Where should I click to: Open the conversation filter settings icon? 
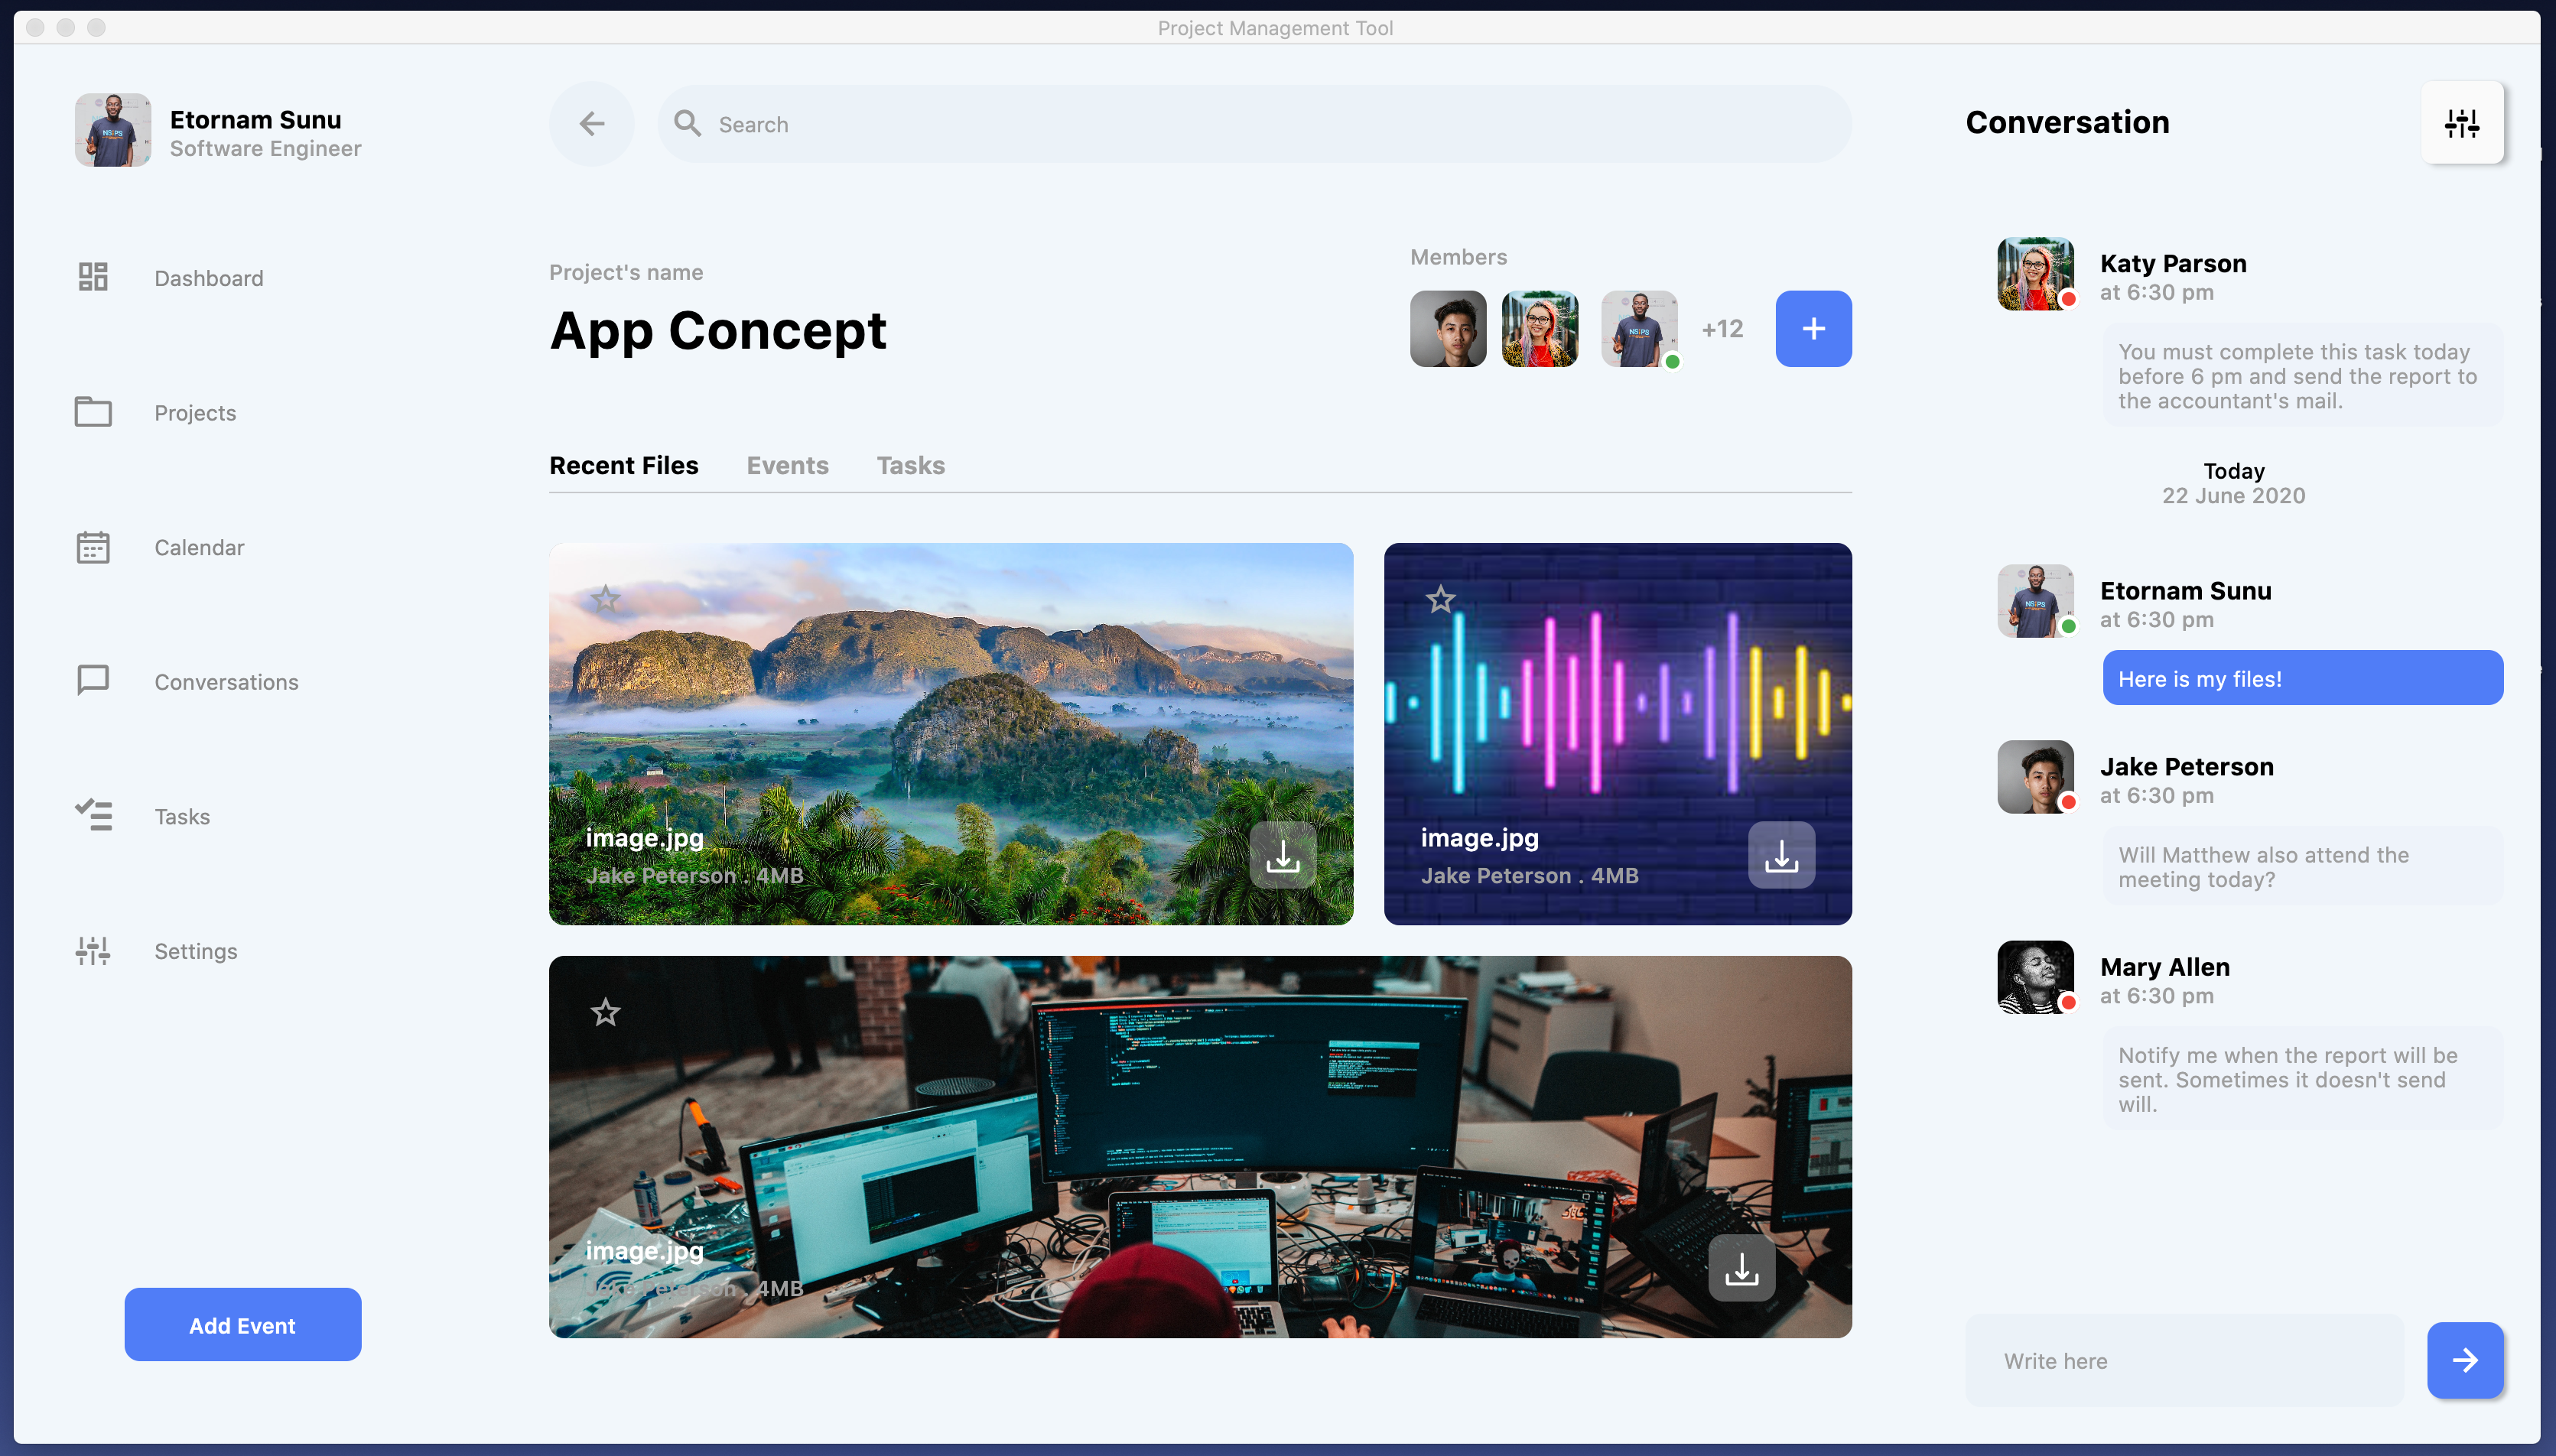pos(2461,123)
